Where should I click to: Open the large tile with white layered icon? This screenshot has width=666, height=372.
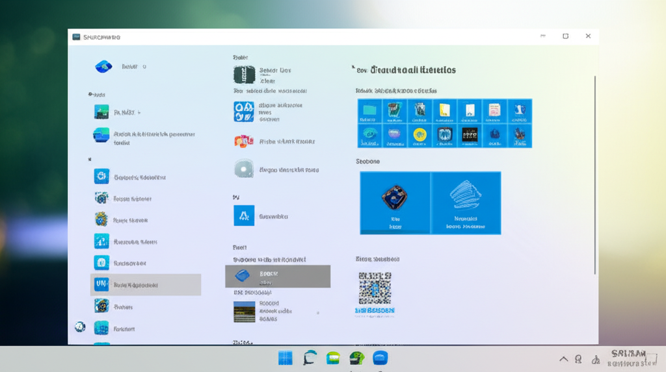466,203
